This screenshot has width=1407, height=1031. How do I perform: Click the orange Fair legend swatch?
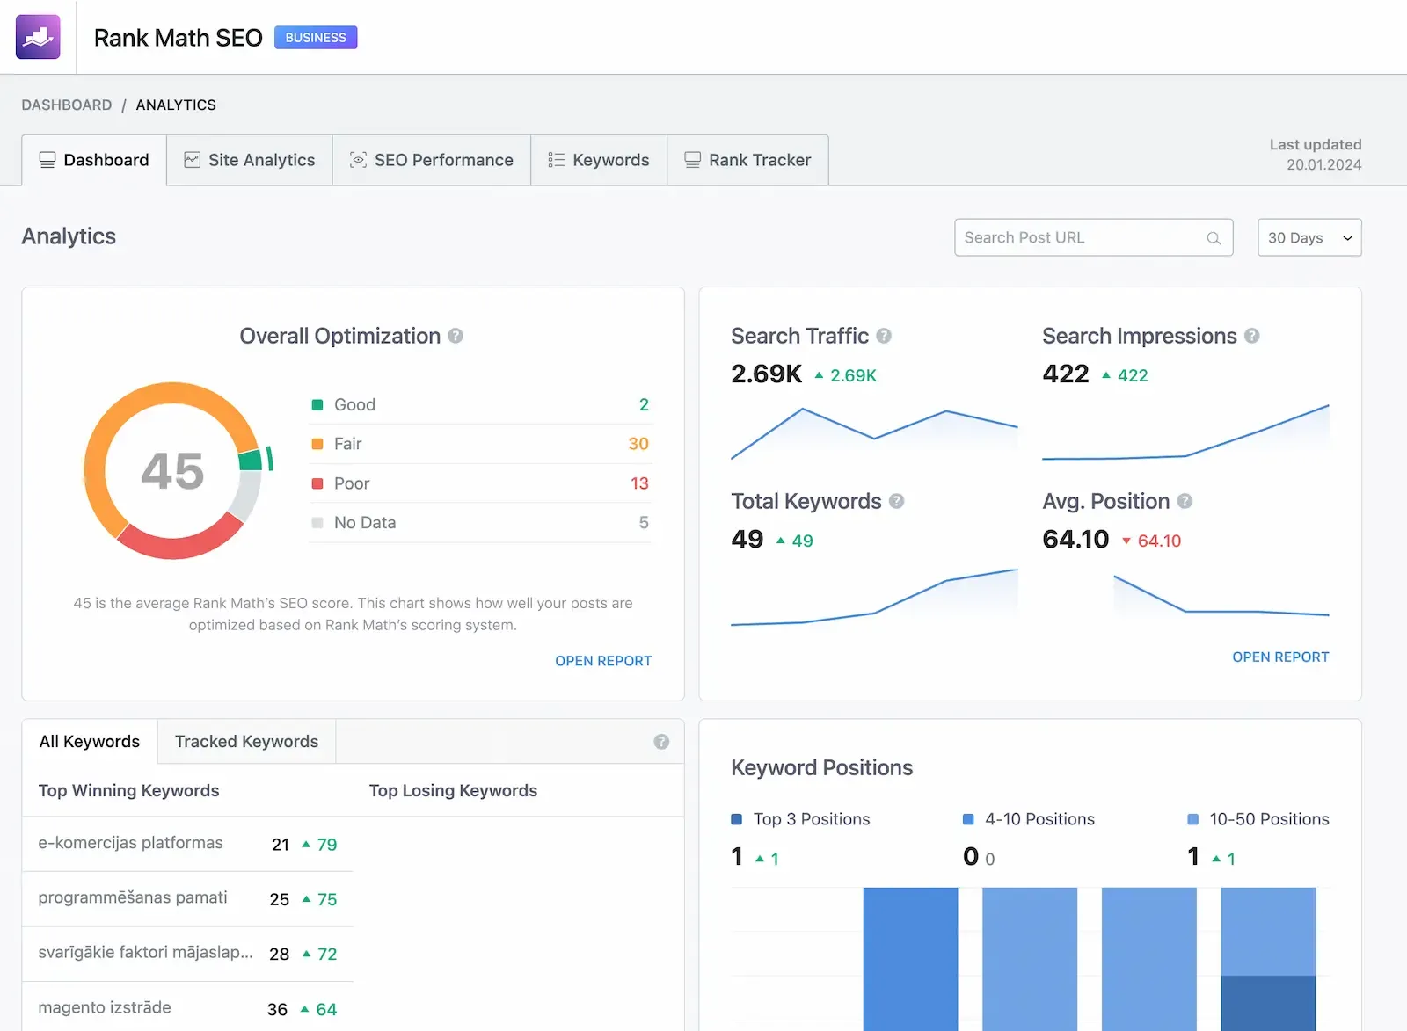[x=317, y=444]
